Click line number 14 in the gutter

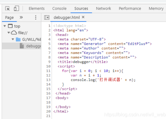[48, 84]
